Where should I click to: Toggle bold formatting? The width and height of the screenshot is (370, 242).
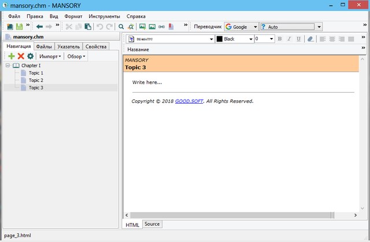[x=280, y=39]
